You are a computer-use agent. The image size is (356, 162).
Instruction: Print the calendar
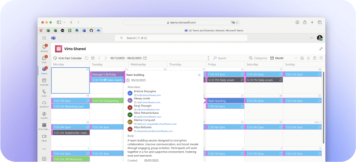(302, 58)
